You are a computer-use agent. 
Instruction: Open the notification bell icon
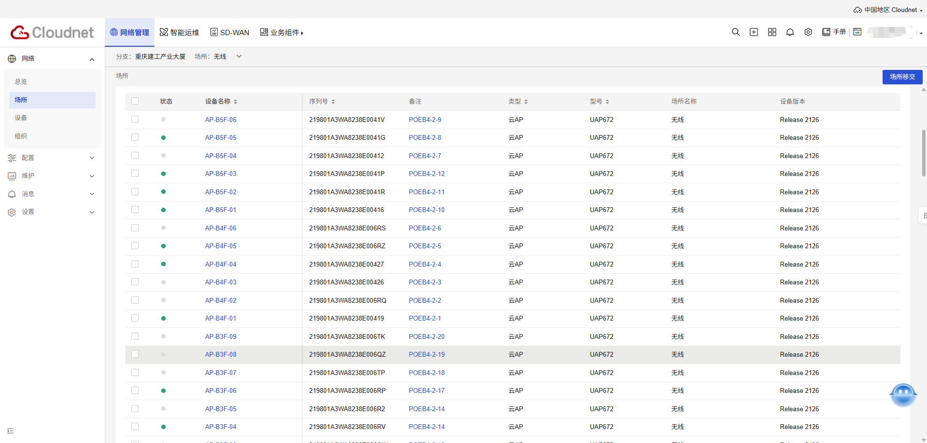(790, 32)
